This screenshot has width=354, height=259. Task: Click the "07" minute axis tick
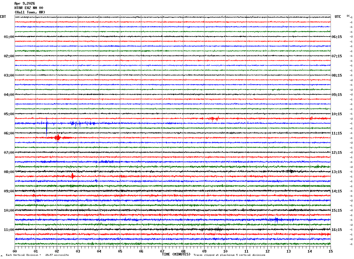tap(162, 251)
